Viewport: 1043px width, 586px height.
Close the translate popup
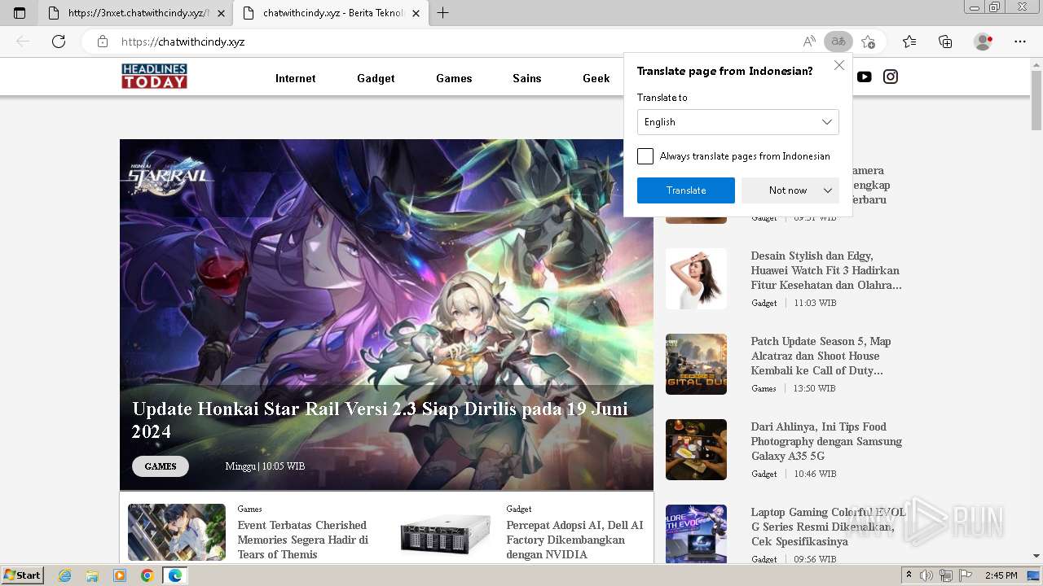pyautogui.click(x=839, y=65)
